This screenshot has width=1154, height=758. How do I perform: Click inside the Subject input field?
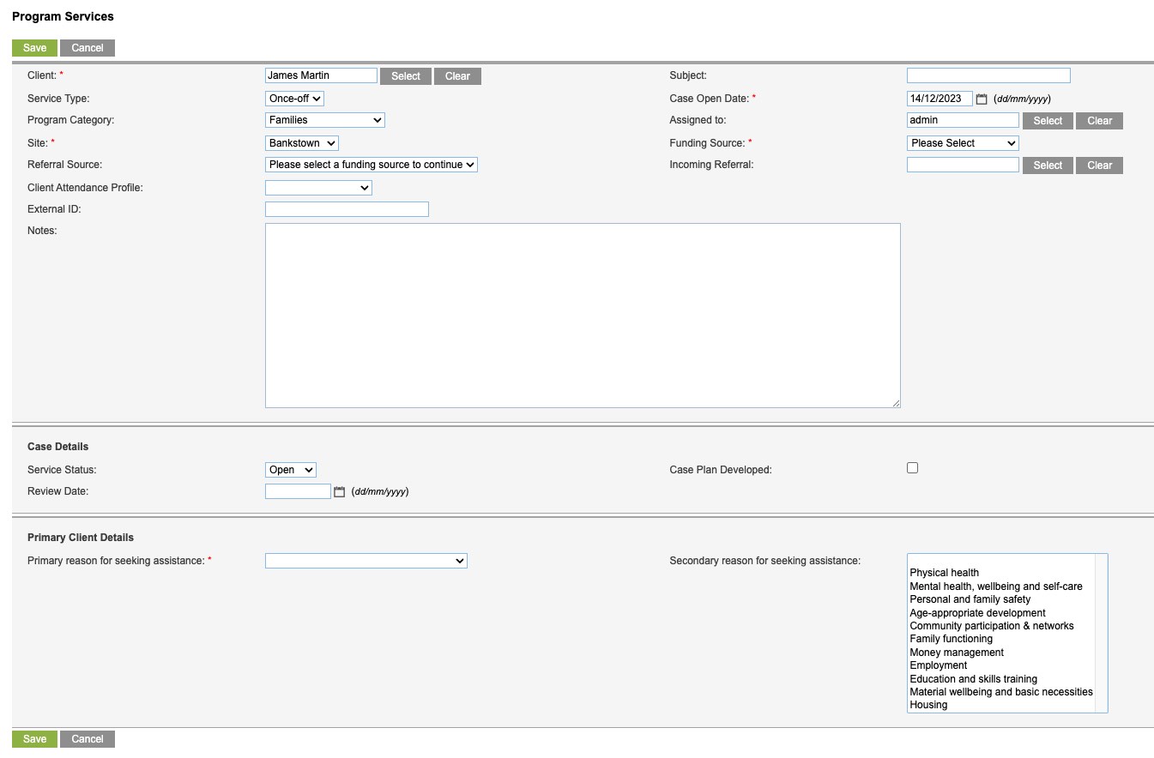pos(988,75)
